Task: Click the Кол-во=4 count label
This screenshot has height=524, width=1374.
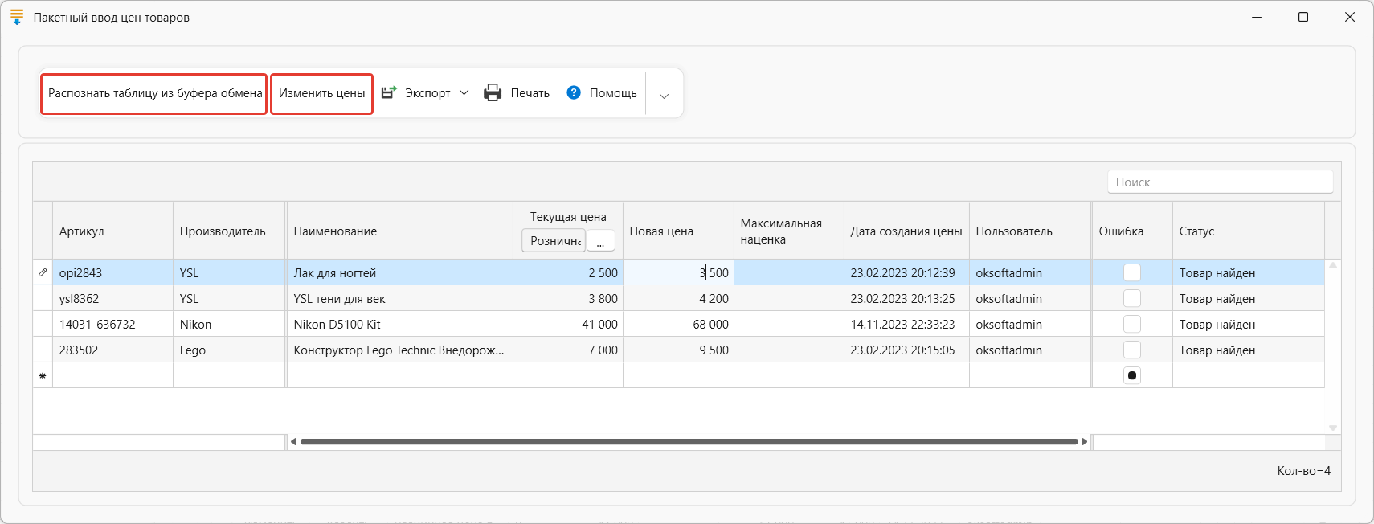Action: click(1303, 471)
